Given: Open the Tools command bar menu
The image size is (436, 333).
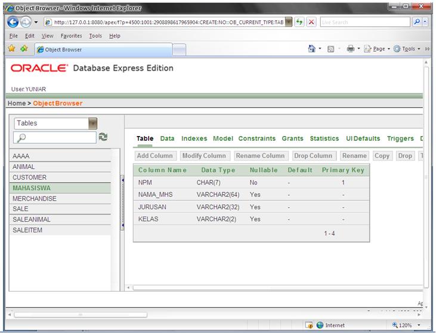Looking at the screenshot, I should click(407, 49).
